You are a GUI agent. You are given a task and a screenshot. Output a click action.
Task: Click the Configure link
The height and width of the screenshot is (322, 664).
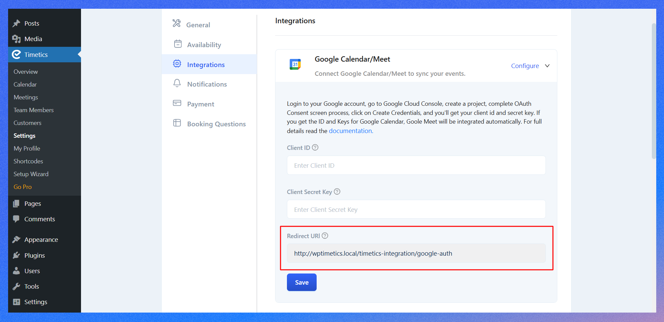click(525, 66)
